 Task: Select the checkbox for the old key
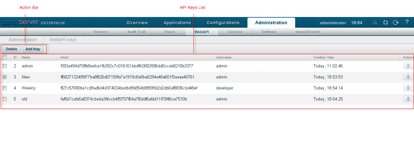tap(4, 99)
